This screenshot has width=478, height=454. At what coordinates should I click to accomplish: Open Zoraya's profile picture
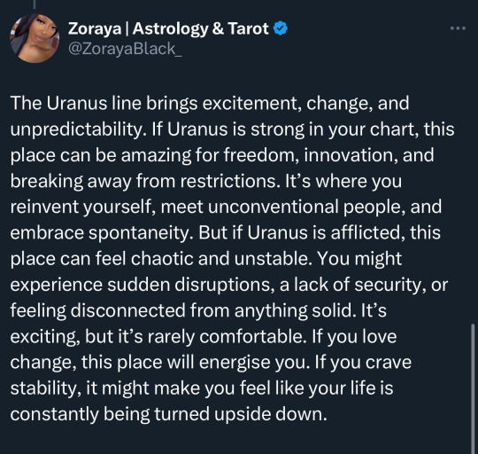pos(35,38)
